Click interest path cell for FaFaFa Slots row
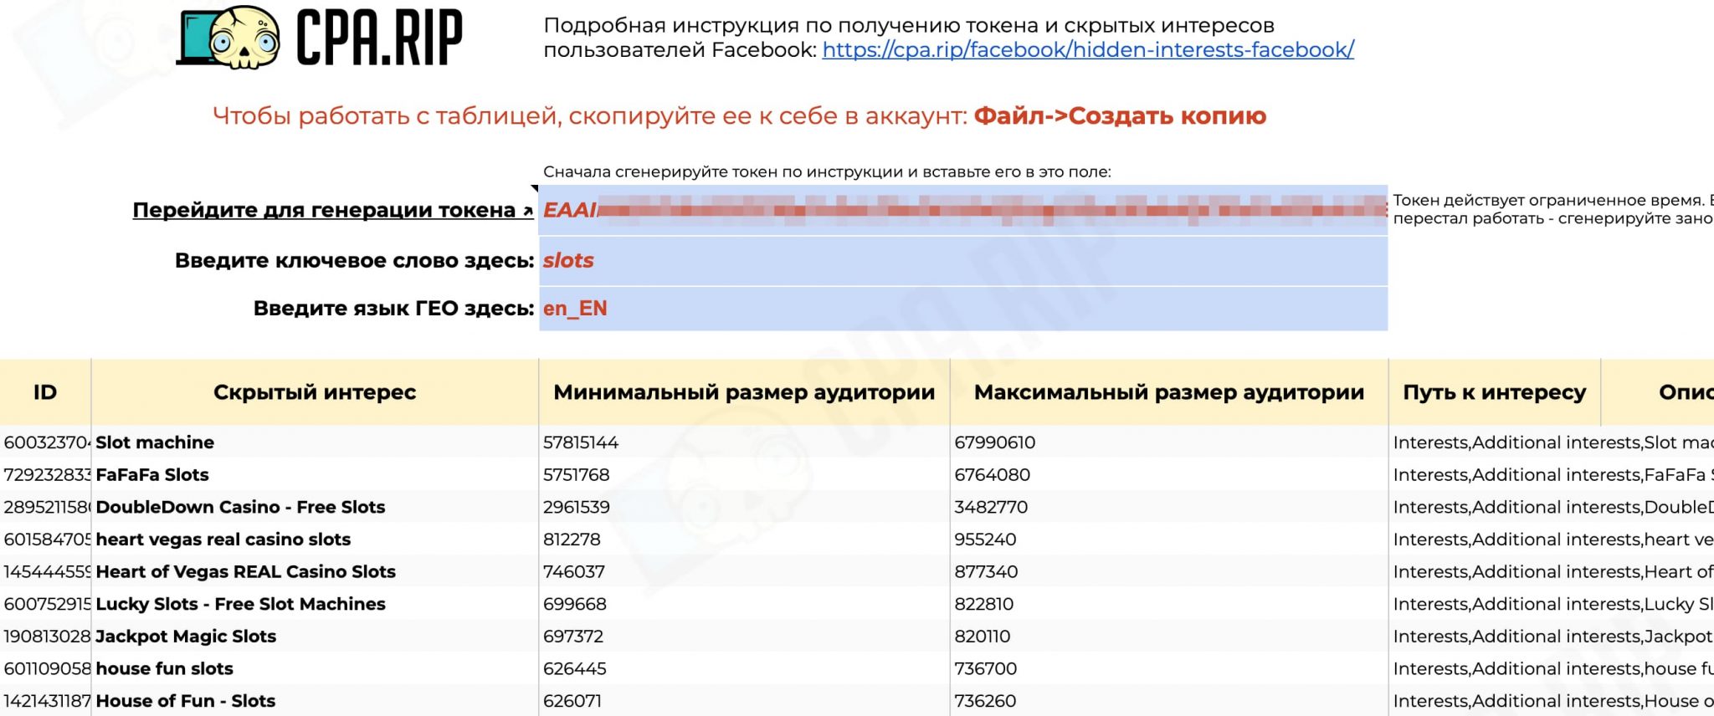Viewport: 1714px width, 716px height. pos(1552,475)
